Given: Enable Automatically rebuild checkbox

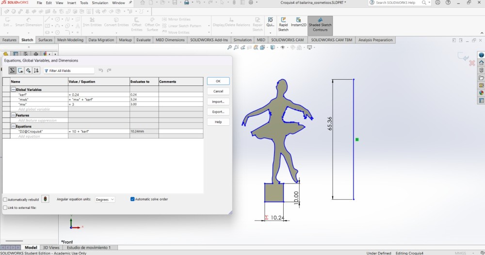Looking at the screenshot, I should click(5, 200).
